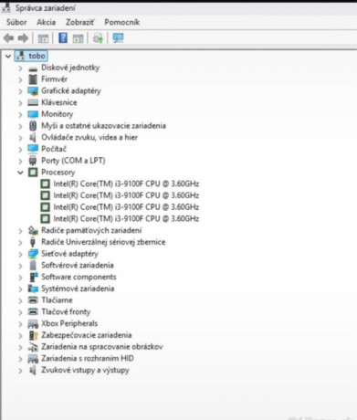Click the Back arrow toolbar icon

[x=8, y=38]
